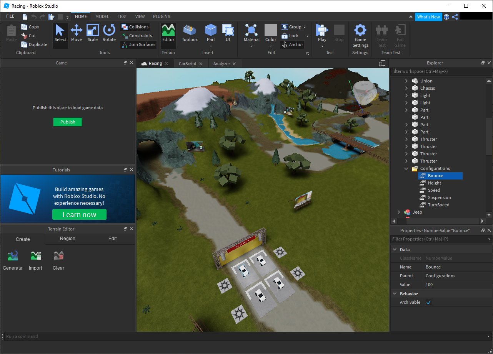
Task: Click the Learn now button
Action: click(79, 214)
